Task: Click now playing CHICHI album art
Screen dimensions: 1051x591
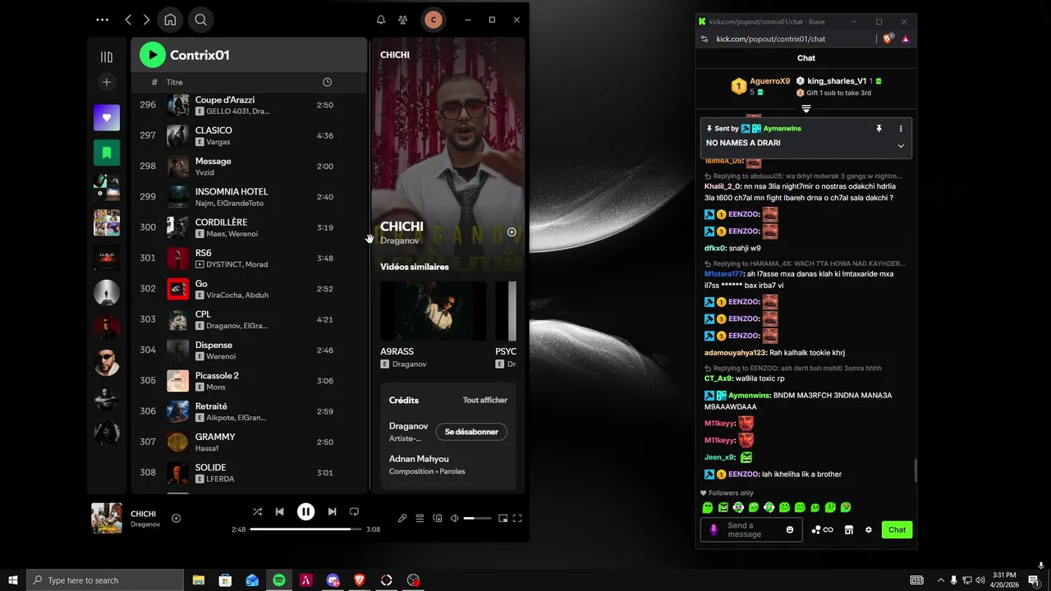Action: [x=107, y=518]
